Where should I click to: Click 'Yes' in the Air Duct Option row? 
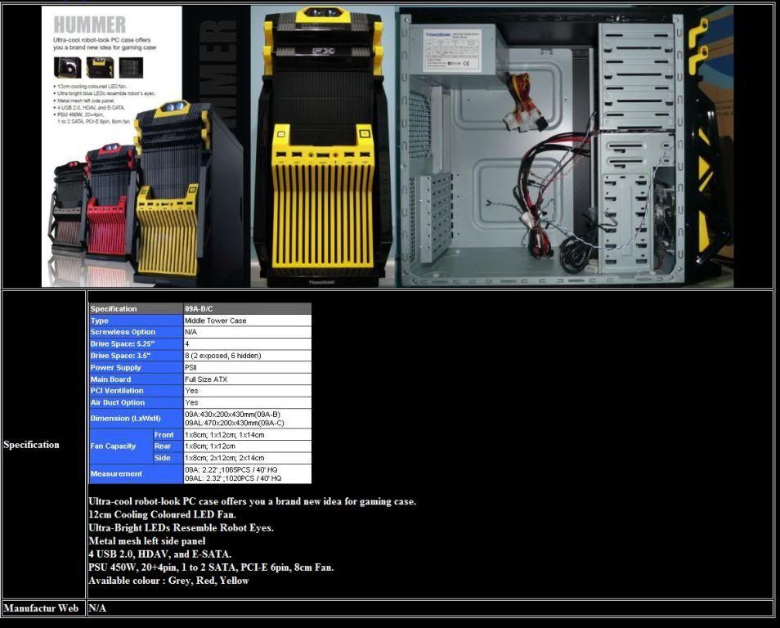tap(191, 402)
